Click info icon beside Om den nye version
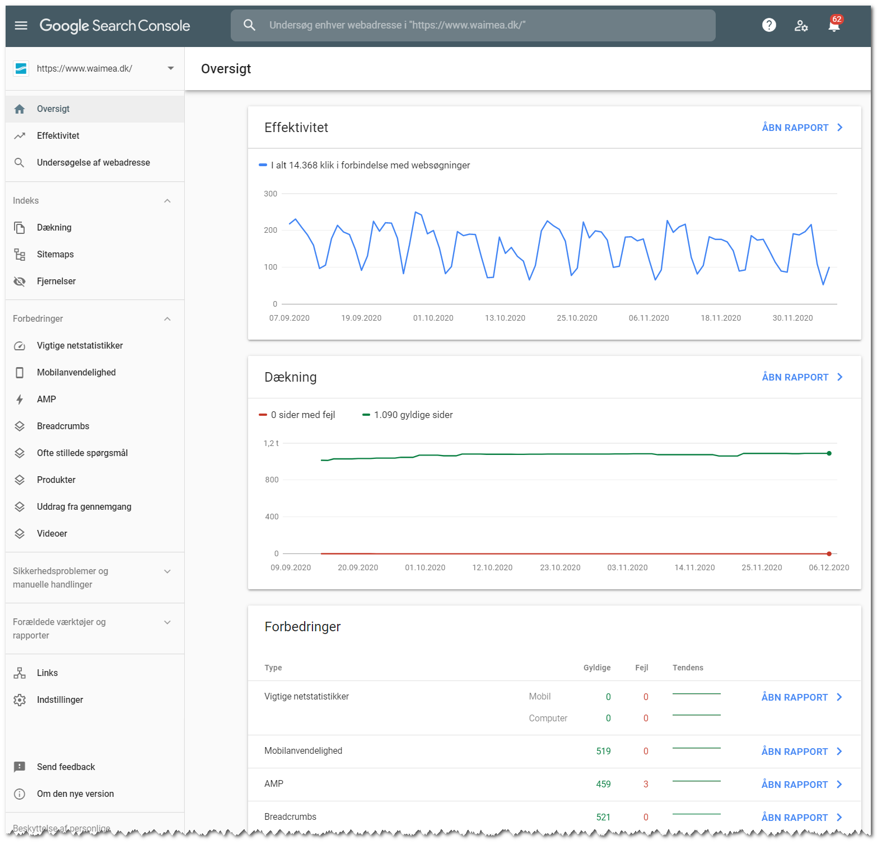This screenshot has width=877, height=845. pos(20,794)
